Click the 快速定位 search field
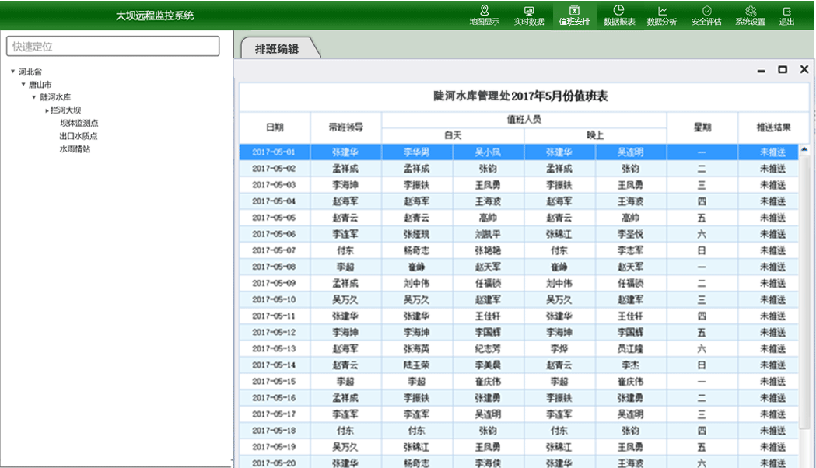 113,47
